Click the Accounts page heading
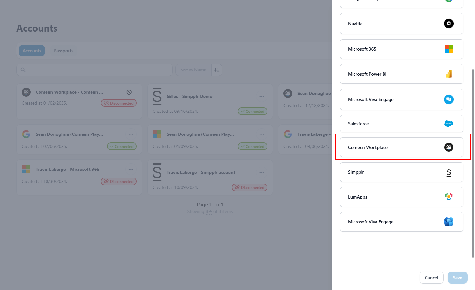Screen dimensions: 475x290 click(x=37, y=28)
